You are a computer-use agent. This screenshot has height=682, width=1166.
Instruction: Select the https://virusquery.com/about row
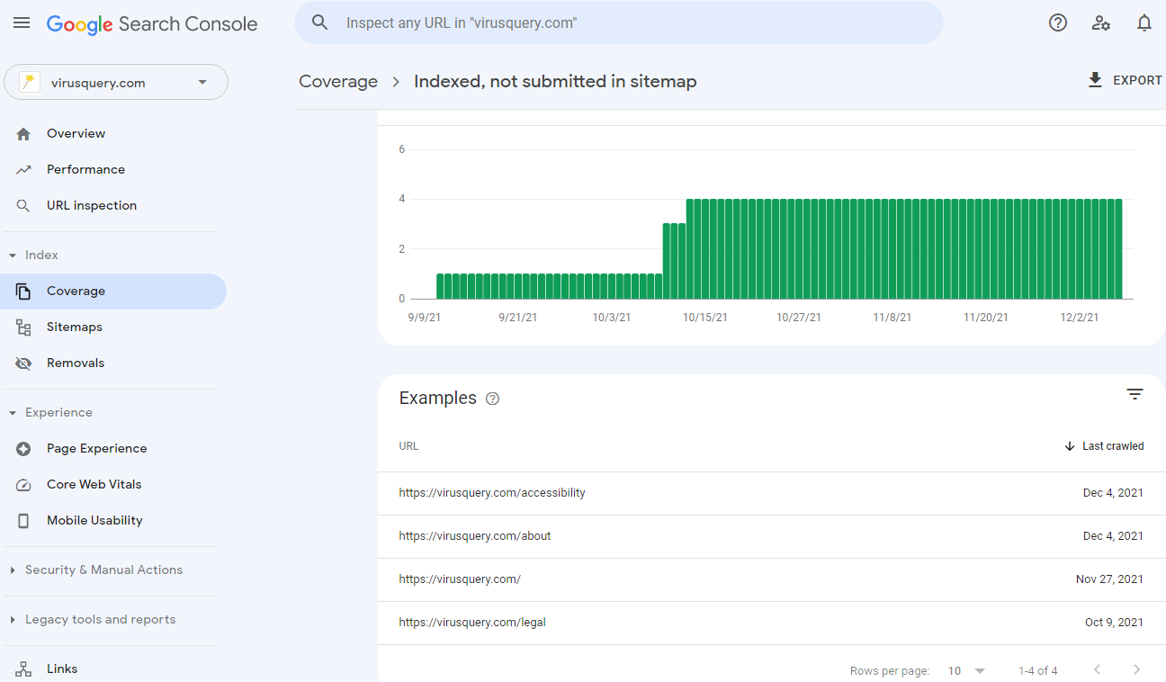(771, 536)
